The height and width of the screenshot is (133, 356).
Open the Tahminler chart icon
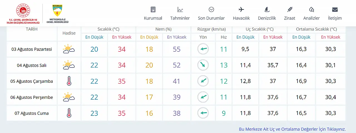[x=180, y=9]
